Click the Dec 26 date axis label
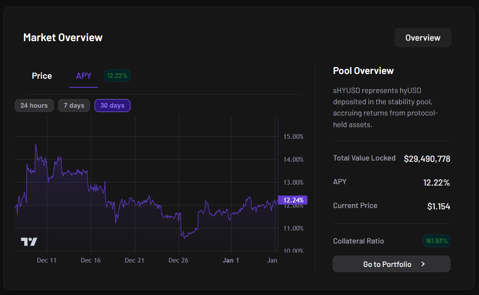Viewport: 479px width, 295px height. pyautogui.click(x=178, y=260)
